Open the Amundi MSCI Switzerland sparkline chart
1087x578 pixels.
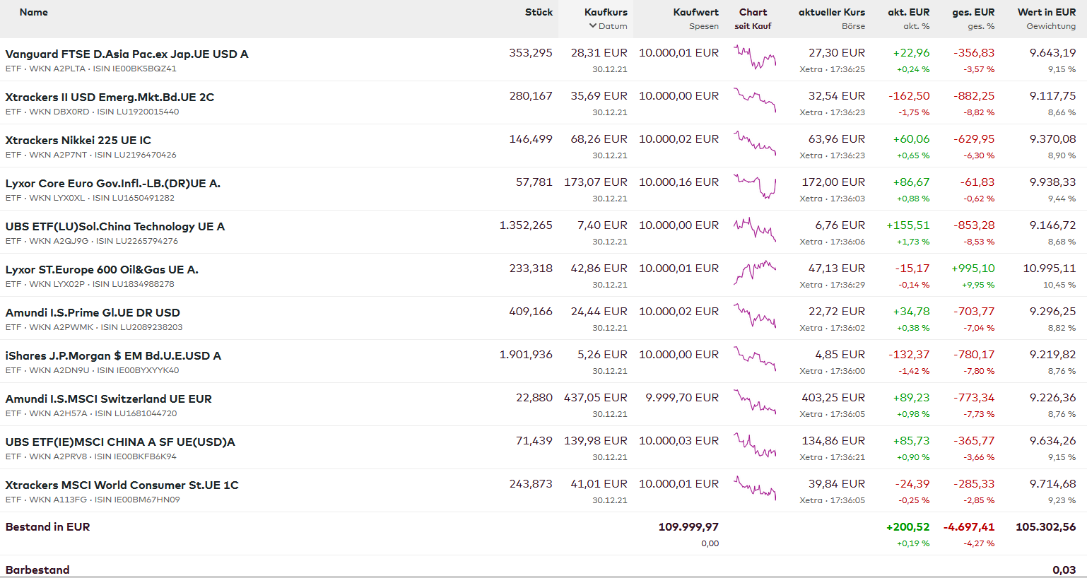[754, 402]
